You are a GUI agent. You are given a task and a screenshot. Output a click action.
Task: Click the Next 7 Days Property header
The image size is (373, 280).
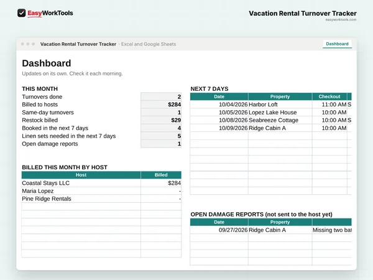click(280, 96)
